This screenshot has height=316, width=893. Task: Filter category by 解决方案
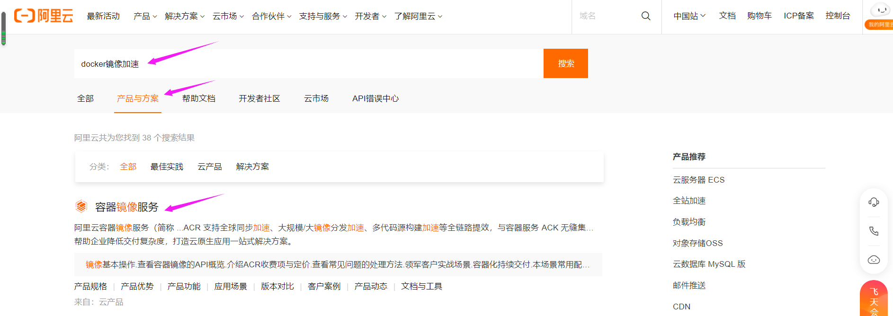(252, 167)
